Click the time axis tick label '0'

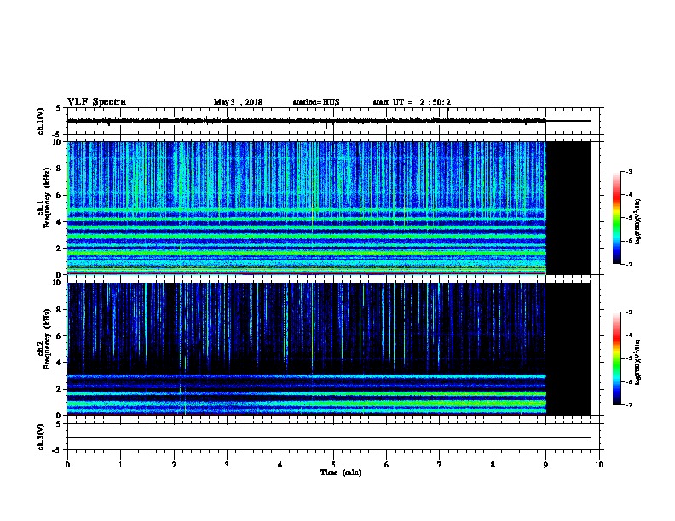[x=67, y=464]
